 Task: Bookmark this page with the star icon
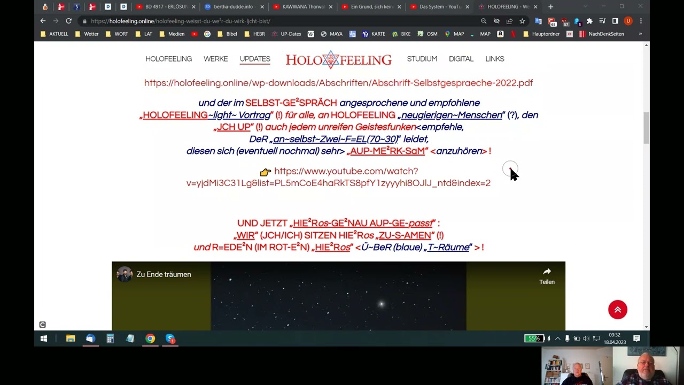522,21
